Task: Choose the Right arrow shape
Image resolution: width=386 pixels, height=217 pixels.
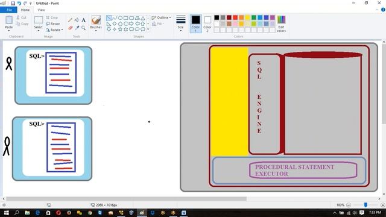Action: click(131, 24)
